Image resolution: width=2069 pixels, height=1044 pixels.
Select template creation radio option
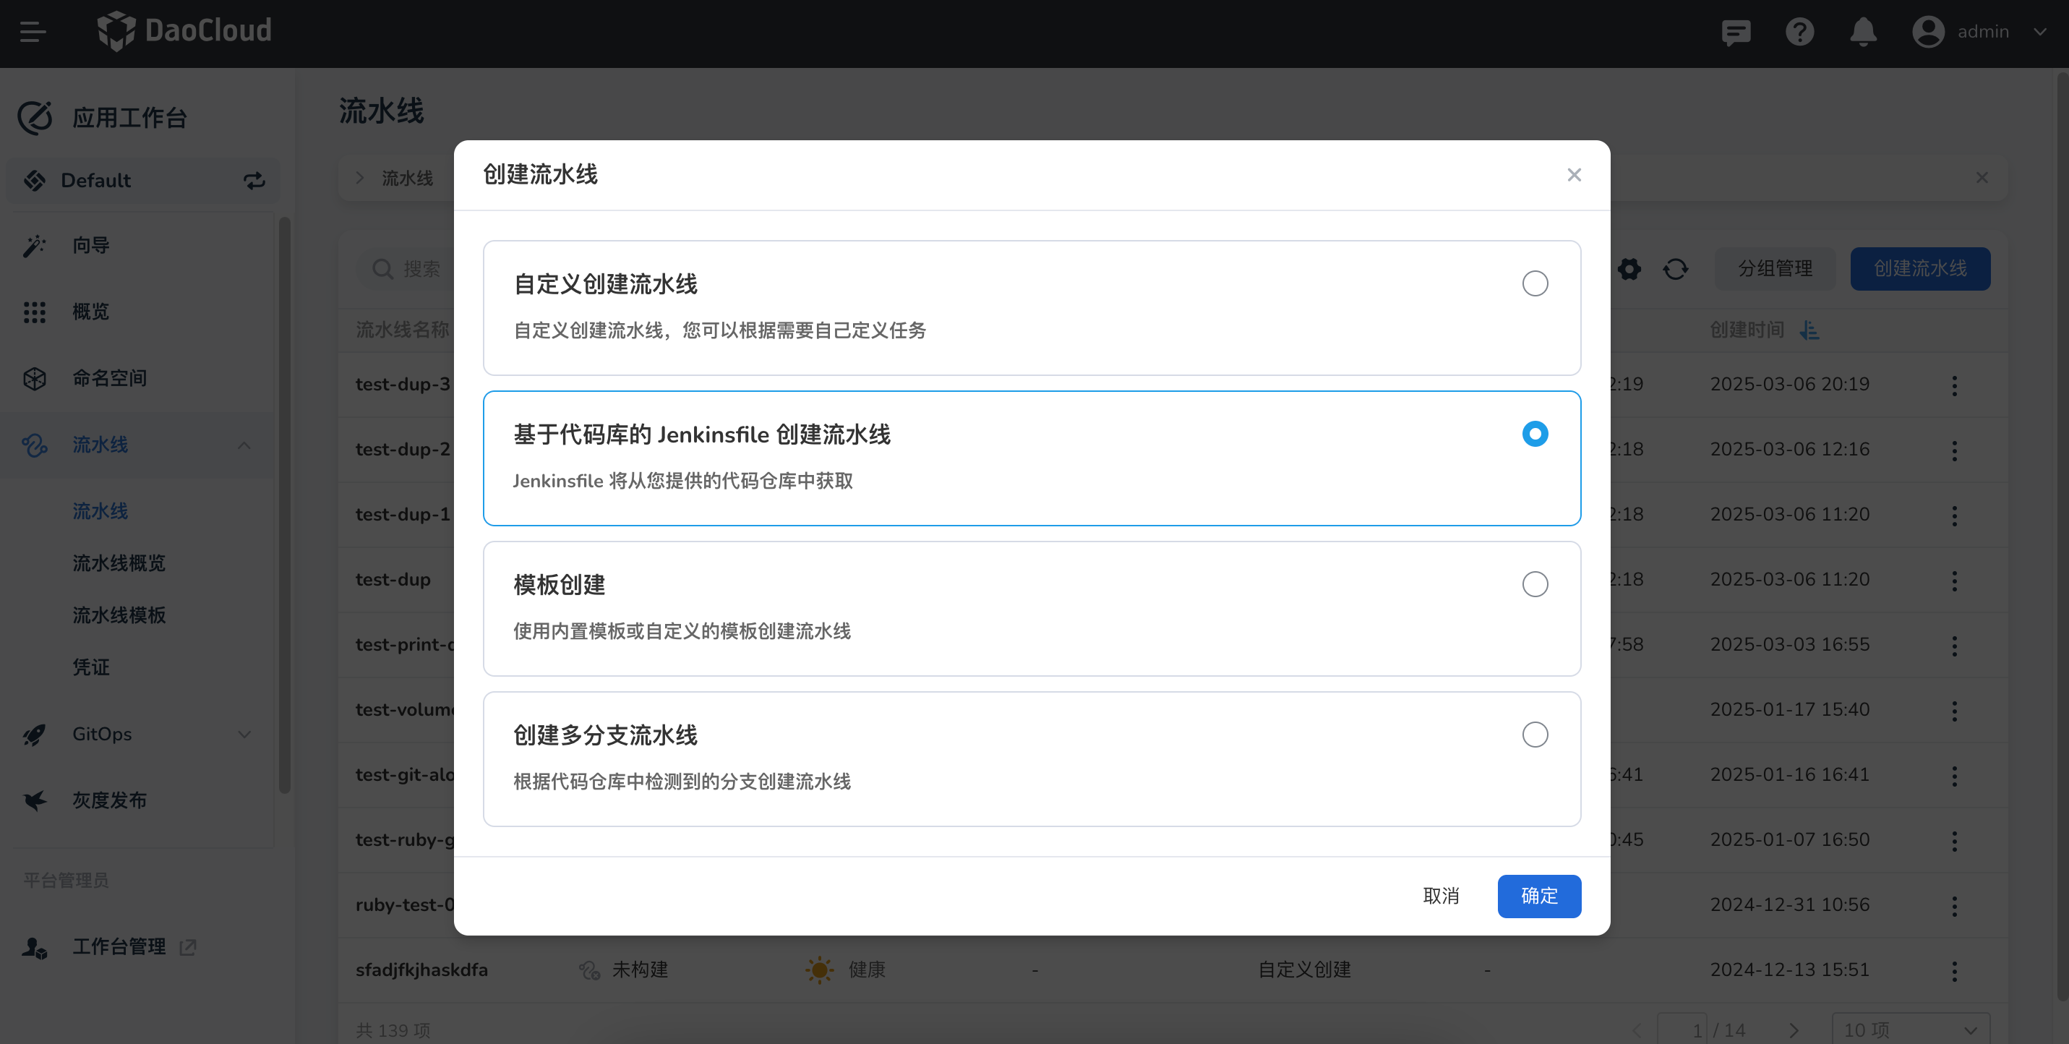pyautogui.click(x=1534, y=584)
